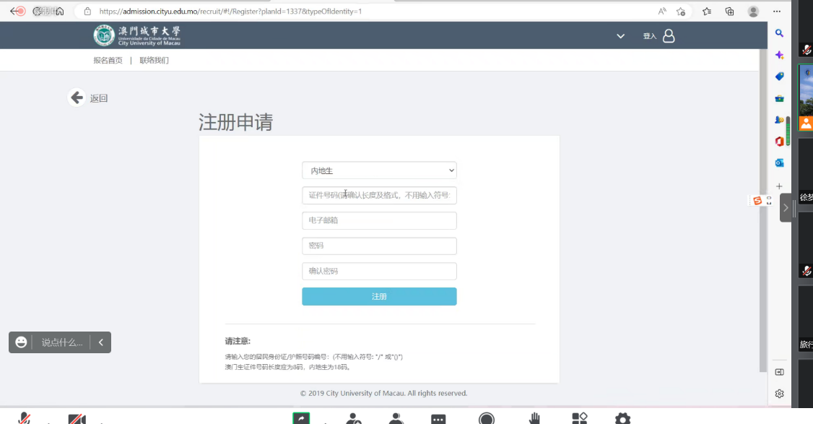Screen dimensions: 813x424
Task: Click into the 确认密码 confirm password field
Action: click(x=379, y=271)
